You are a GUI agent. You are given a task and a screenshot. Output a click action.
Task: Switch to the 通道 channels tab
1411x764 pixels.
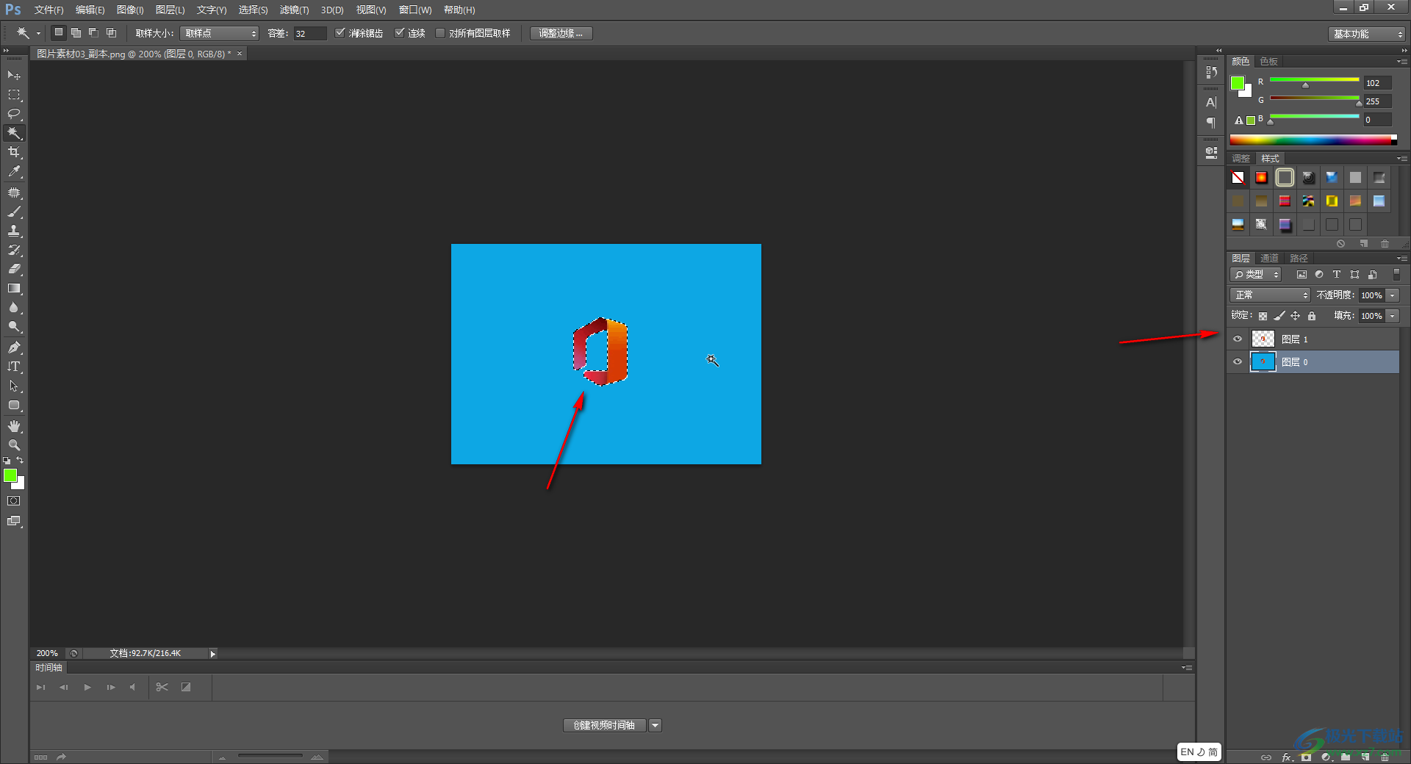pyautogui.click(x=1269, y=258)
